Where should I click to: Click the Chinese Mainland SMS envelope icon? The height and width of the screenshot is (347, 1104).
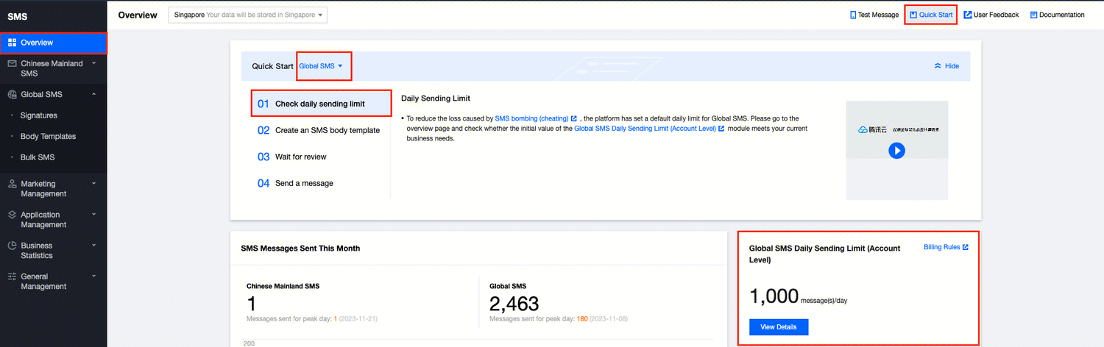[x=13, y=64]
